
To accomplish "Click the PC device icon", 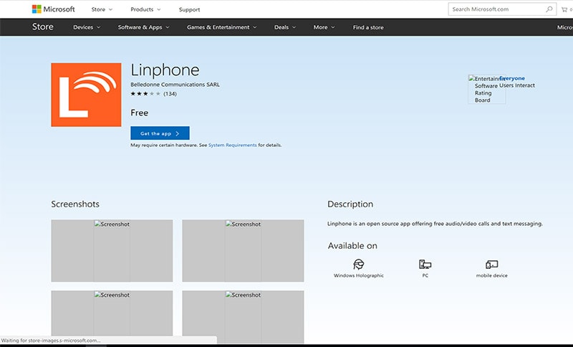I will point(425,264).
